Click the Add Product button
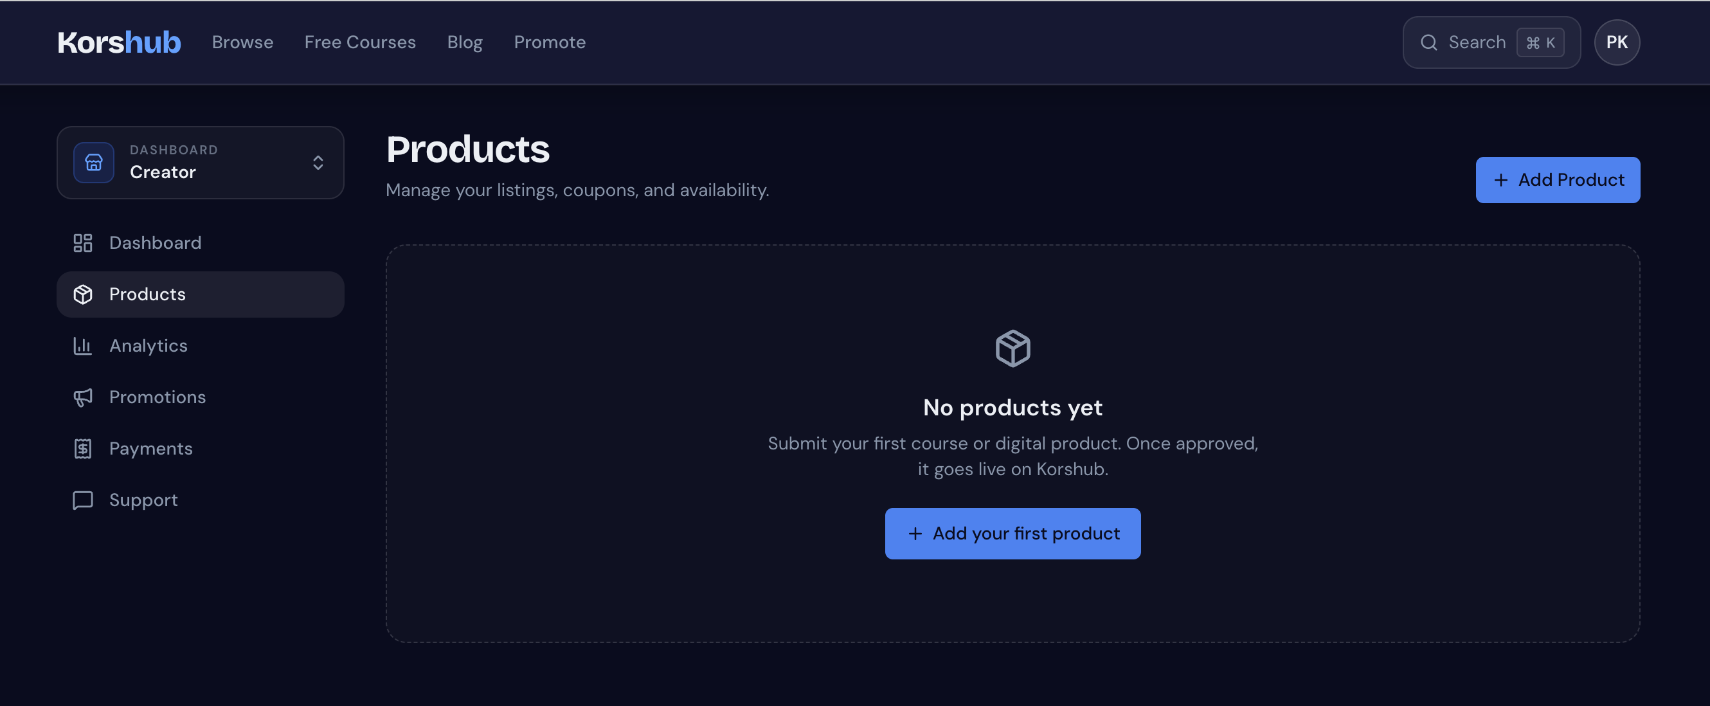This screenshot has width=1710, height=706. 1557,180
